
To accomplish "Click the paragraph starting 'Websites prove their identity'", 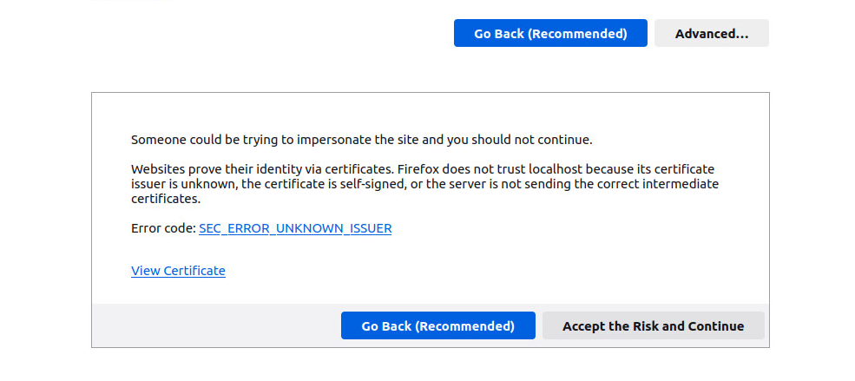I will 424,184.
